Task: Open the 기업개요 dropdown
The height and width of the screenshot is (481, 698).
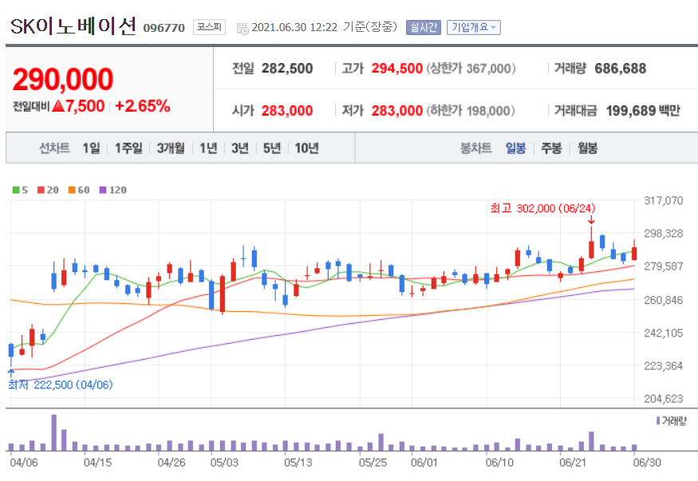Action: [474, 28]
